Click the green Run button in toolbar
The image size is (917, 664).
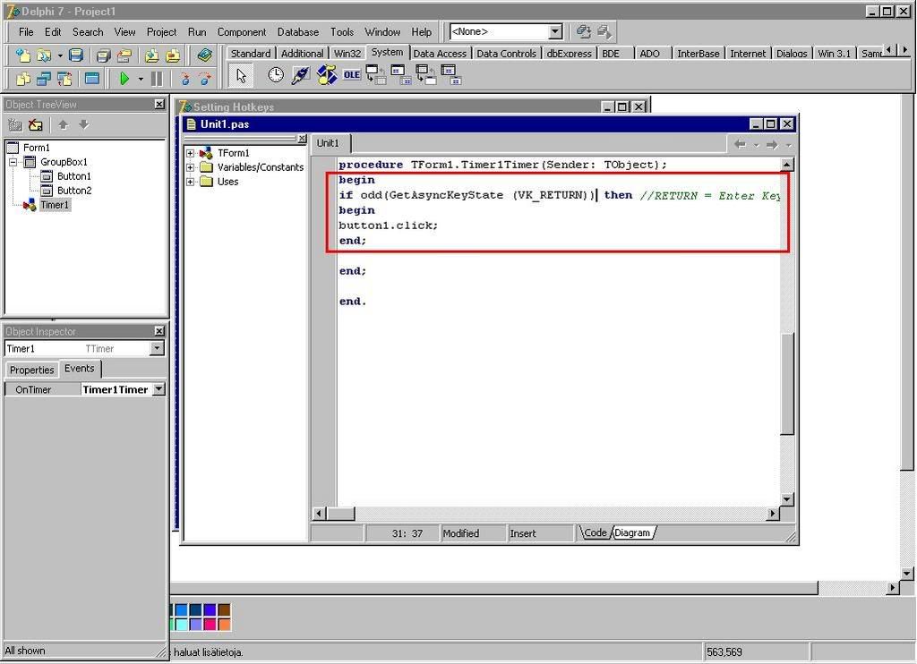click(x=124, y=79)
